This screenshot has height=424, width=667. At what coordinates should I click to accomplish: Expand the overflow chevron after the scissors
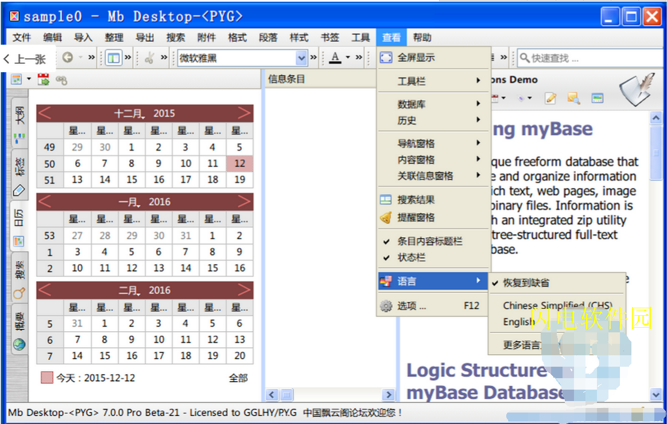click(164, 57)
